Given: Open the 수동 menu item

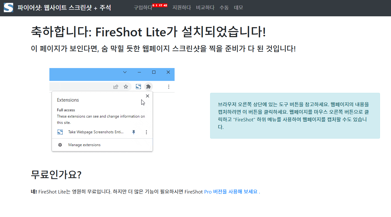Looking at the screenshot, I should coord(224,8).
